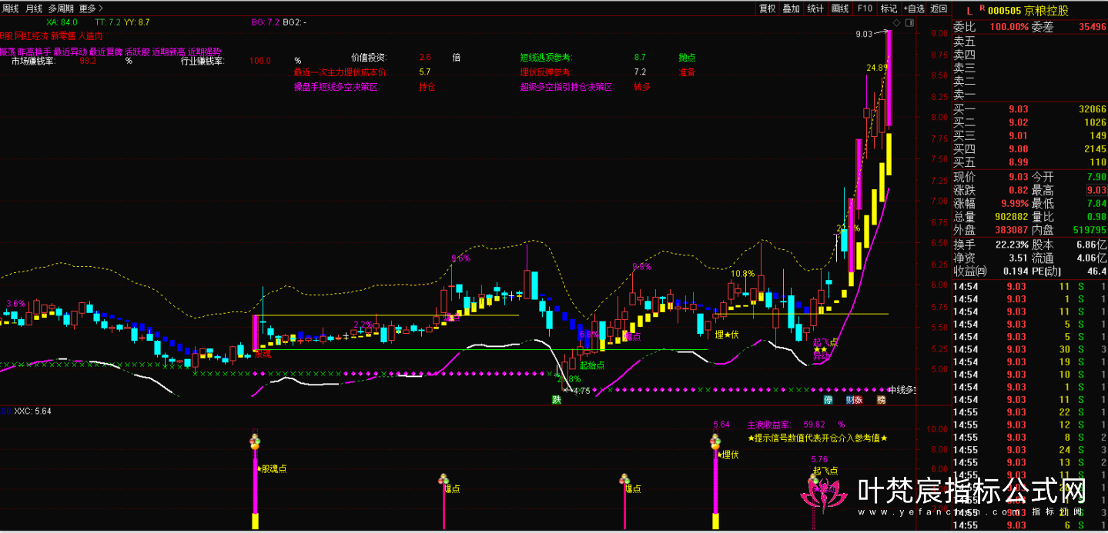This screenshot has width=1108, height=533.
Task: Click the 委比 100.00% value
Action: click(x=1009, y=26)
